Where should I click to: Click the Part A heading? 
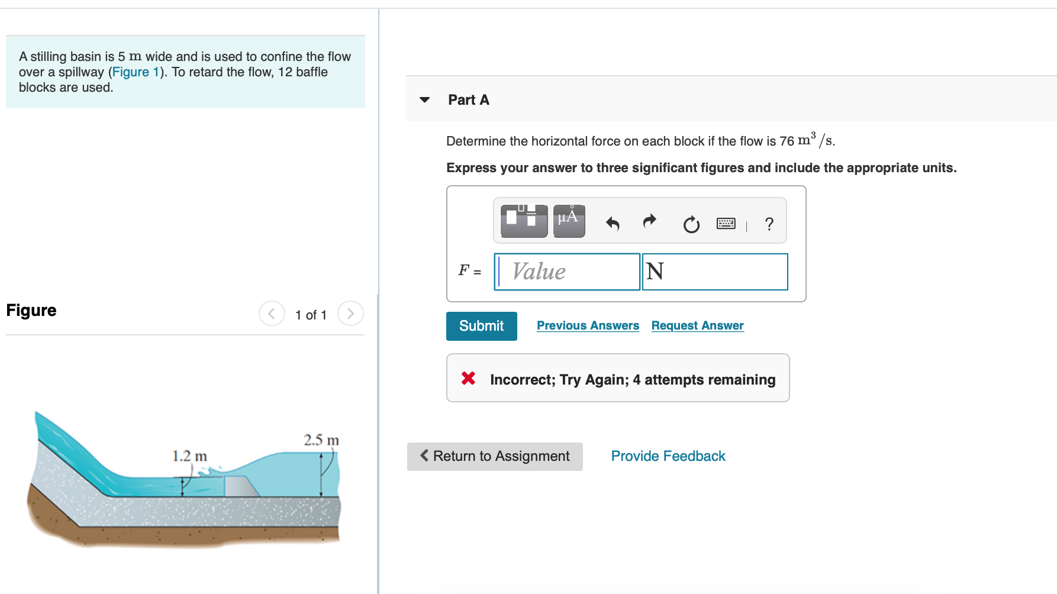click(x=469, y=100)
